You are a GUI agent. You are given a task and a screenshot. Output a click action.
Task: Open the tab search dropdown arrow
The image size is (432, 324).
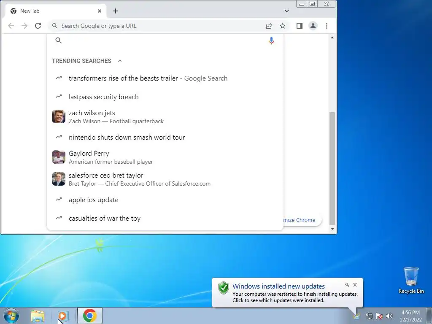pos(287,11)
